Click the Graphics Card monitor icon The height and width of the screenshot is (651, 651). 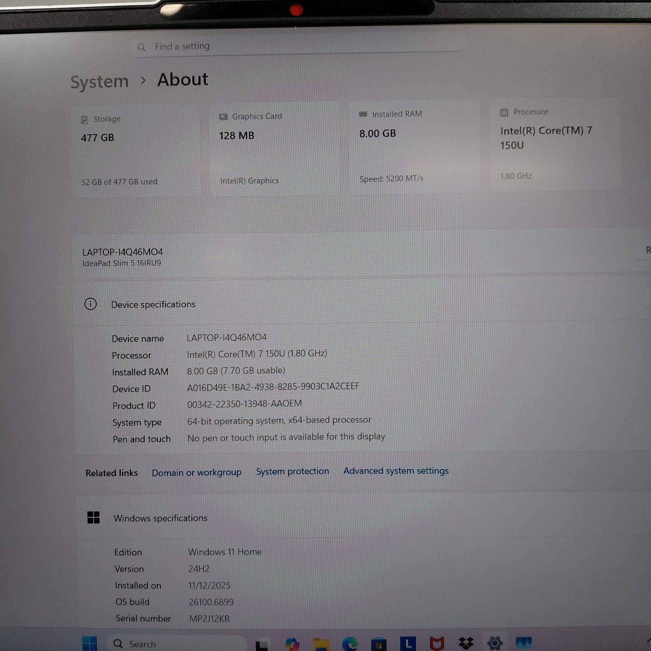(223, 116)
